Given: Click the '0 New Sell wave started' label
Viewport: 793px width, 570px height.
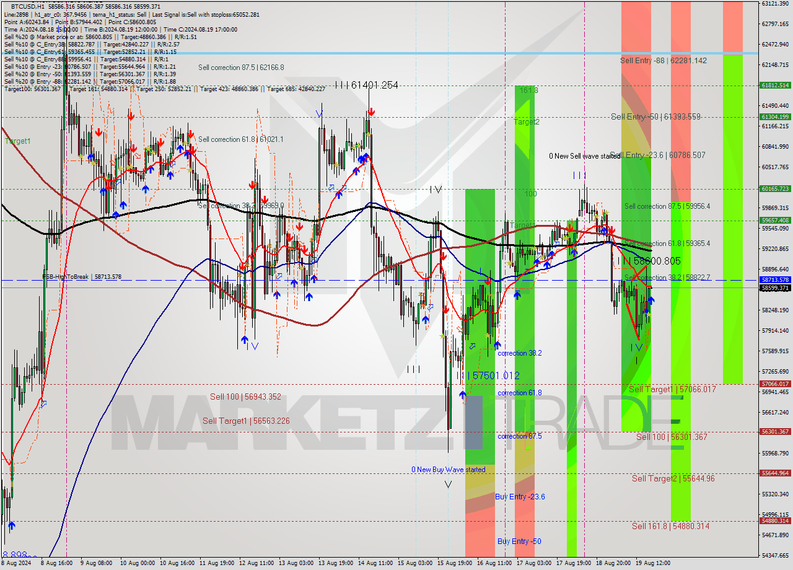Looking at the screenshot, I should [585, 156].
